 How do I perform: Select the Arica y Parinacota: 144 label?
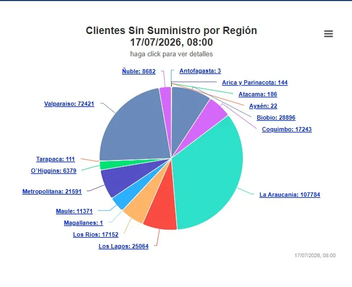click(255, 82)
